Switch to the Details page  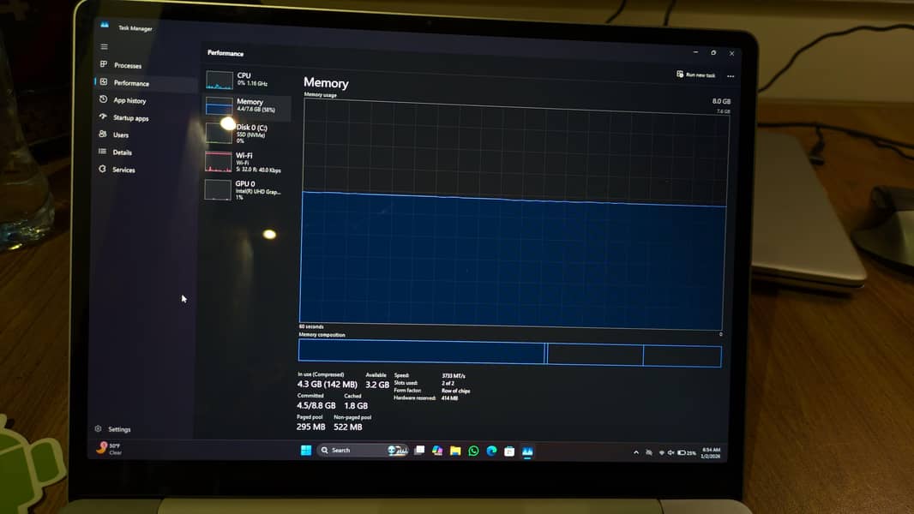(x=122, y=152)
